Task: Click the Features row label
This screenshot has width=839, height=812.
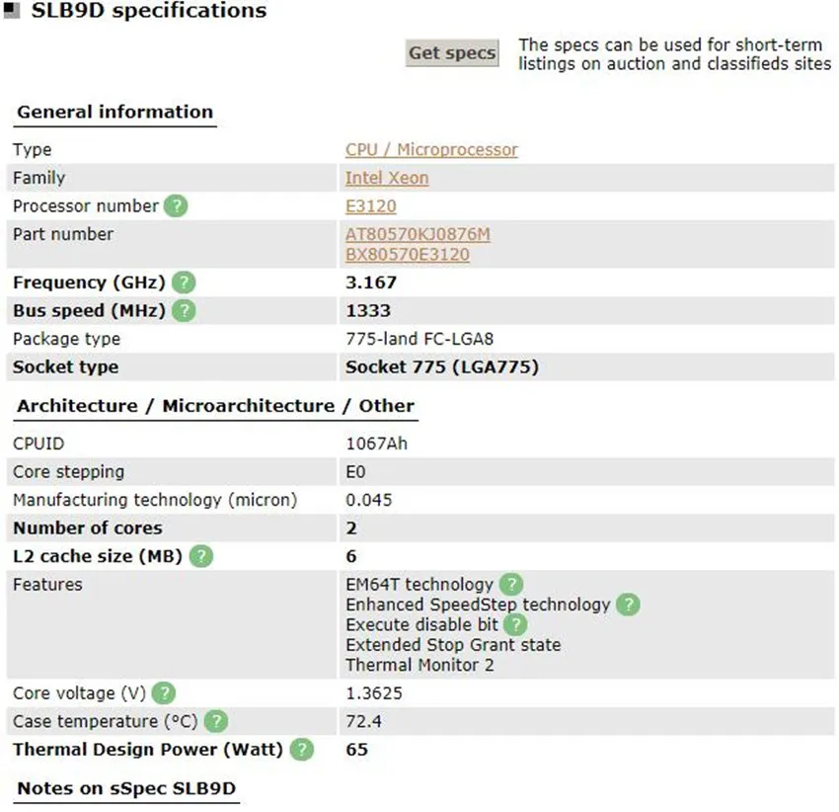Action: 47,585
